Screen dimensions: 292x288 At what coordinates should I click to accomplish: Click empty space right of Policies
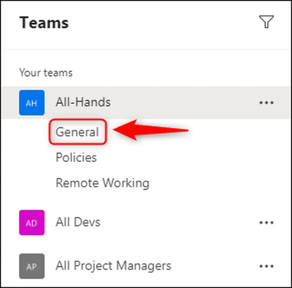click(186, 158)
